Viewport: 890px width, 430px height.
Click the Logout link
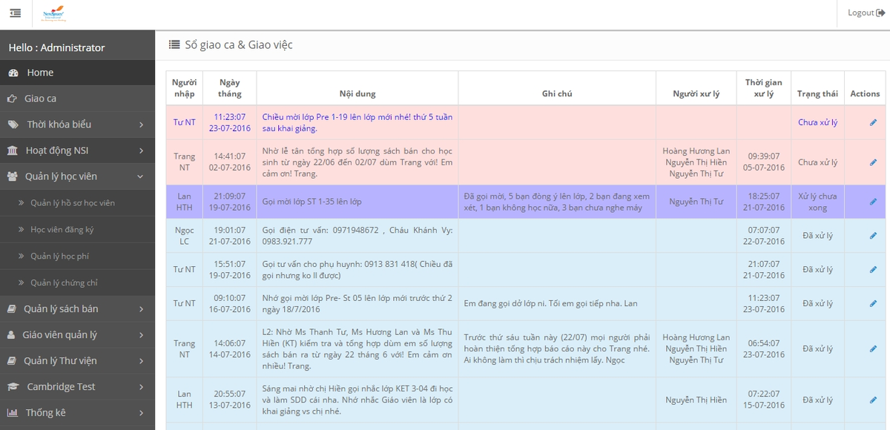click(x=866, y=13)
